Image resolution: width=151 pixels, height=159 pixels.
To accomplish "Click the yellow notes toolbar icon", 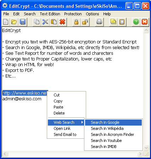I will (x=113, y=22).
